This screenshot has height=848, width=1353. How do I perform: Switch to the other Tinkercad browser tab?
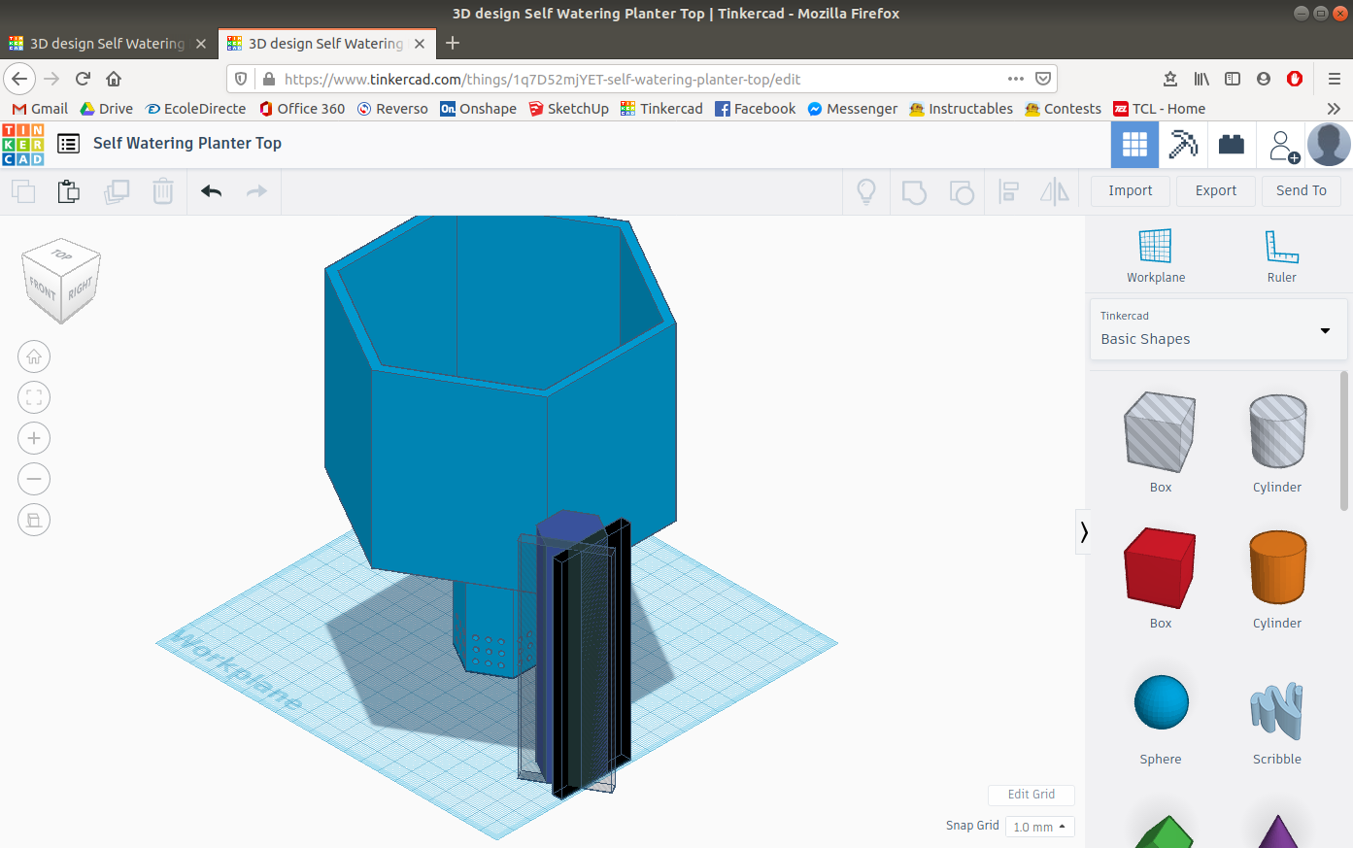tap(107, 43)
